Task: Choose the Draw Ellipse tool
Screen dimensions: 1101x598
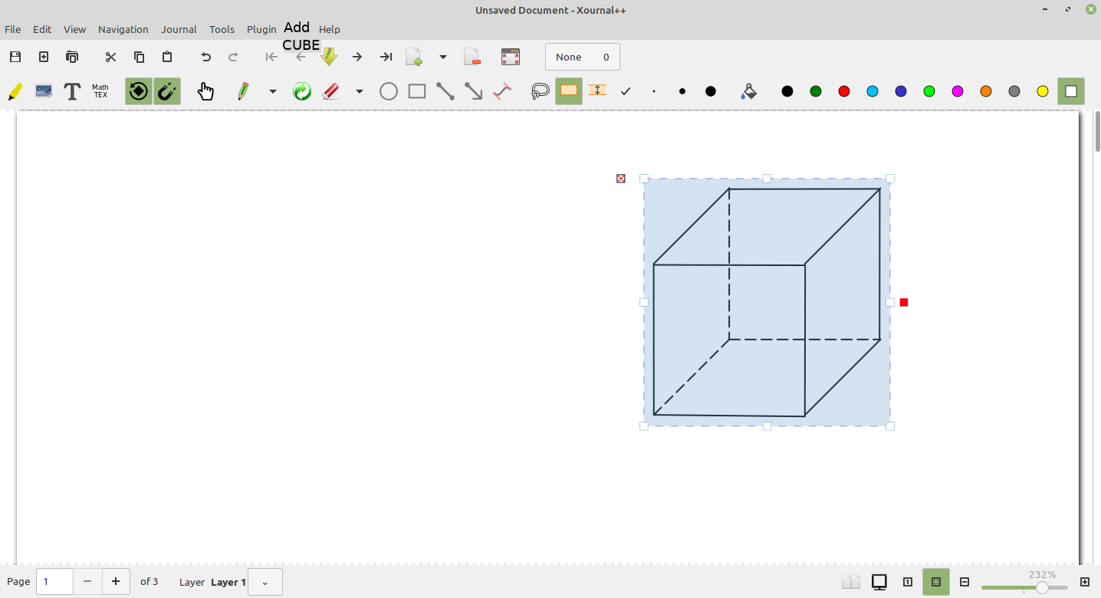Action: (x=388, y=90)
